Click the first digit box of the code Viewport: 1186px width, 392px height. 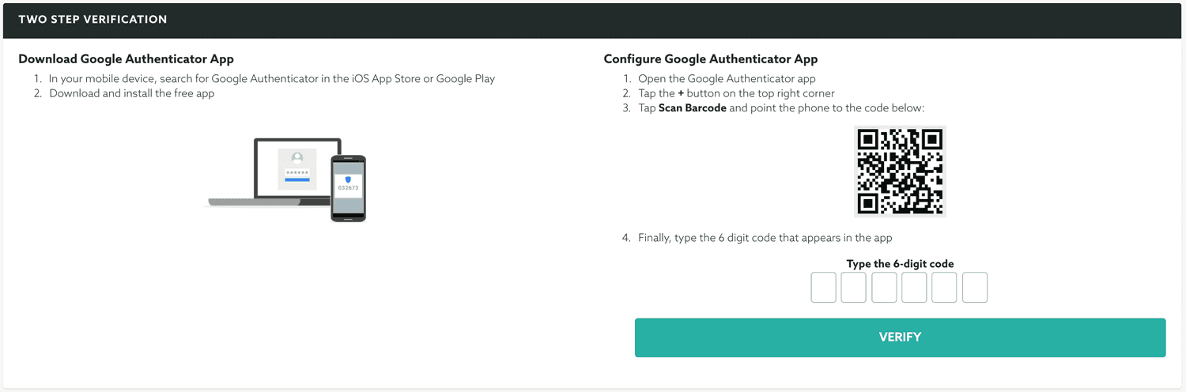[x=823, y=288]
